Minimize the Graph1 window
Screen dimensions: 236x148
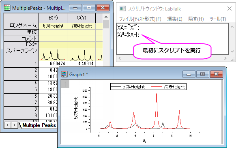(x=189, y=74)
